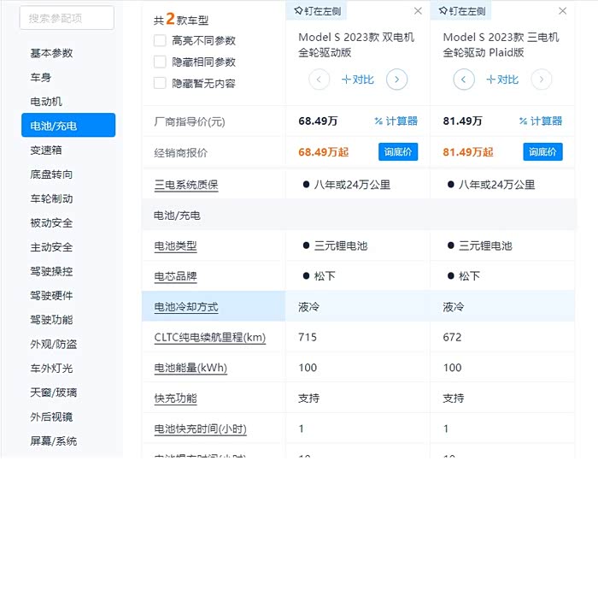The height and width of the screenshot is (591, 598).
Task: Open calculator for the 68.49万 price
Action: tap(396, 121)
